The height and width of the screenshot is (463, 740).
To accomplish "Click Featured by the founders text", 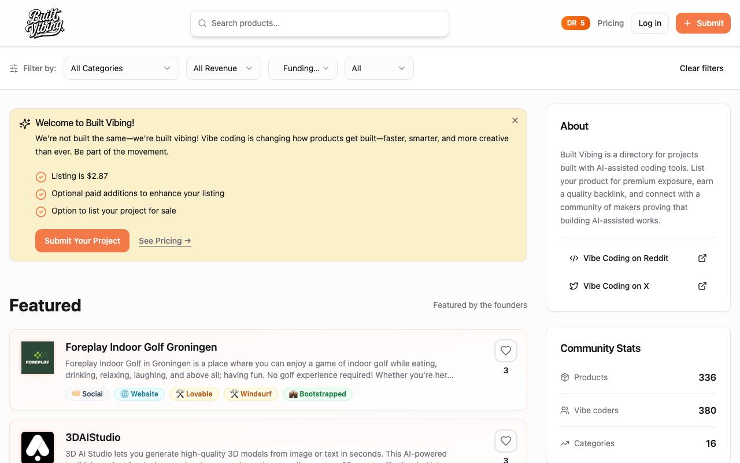I will (480, 305).
